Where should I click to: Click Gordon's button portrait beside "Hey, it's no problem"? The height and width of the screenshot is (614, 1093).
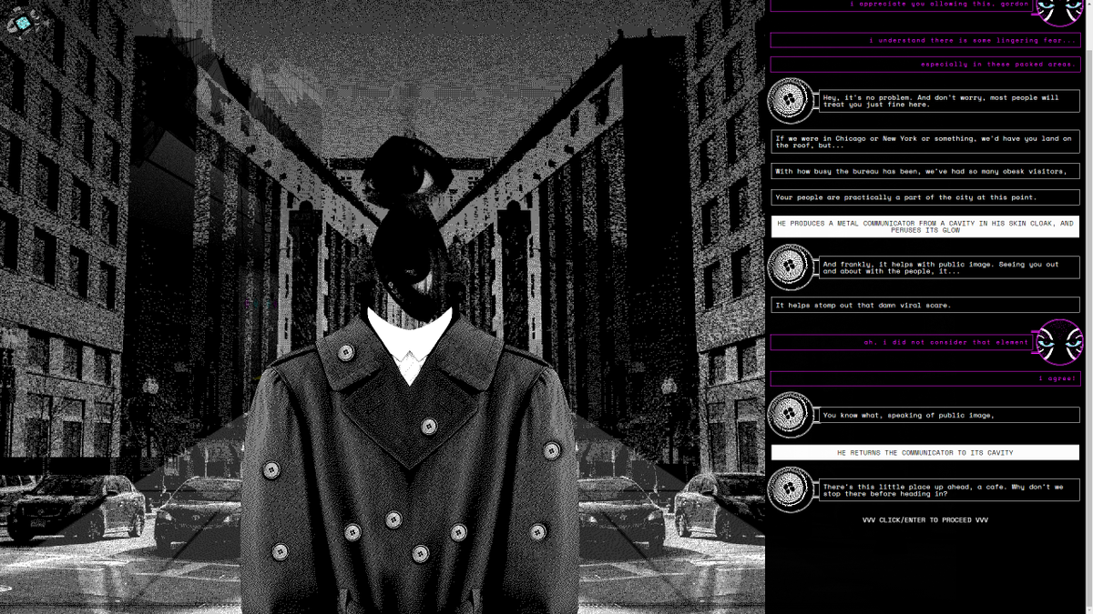point(791,100)
